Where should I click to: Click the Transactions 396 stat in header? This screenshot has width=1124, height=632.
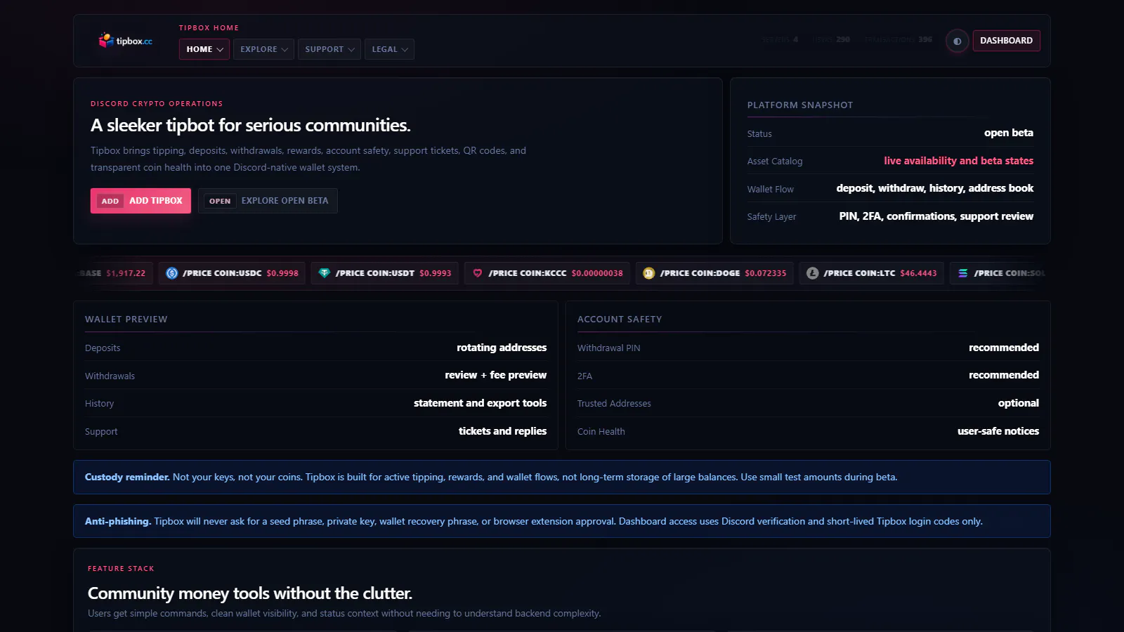(898, 40)
